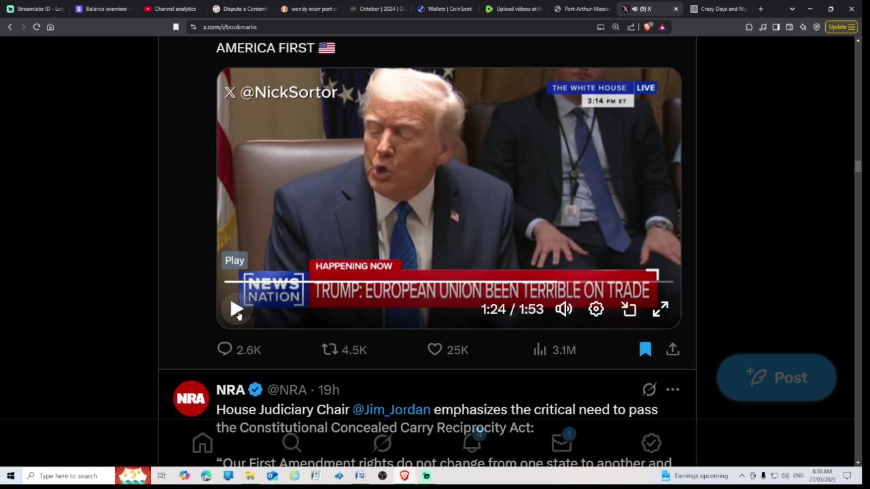870x489 pixels.
Task: Compose a new Post
Action: 776,377
